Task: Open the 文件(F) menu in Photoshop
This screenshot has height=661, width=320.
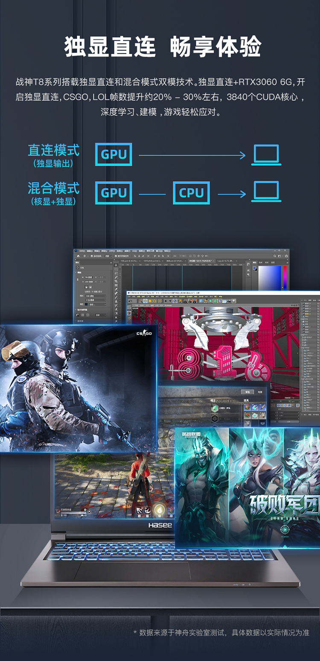Action: (82, 251)
